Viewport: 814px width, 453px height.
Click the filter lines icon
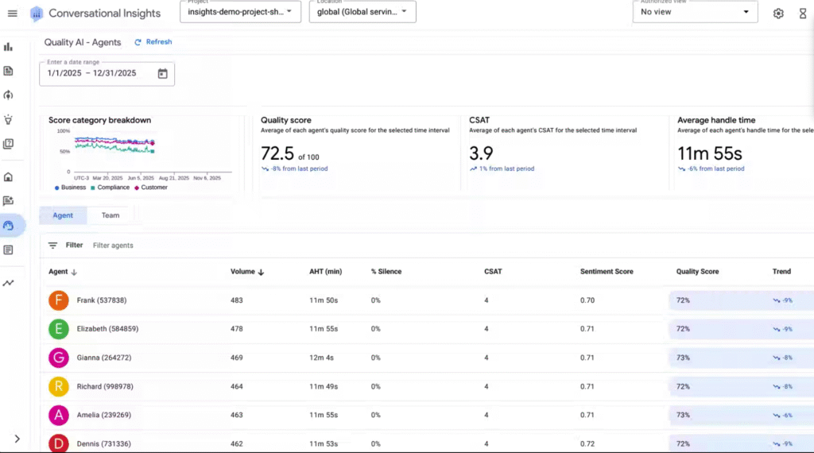point(53,246)
